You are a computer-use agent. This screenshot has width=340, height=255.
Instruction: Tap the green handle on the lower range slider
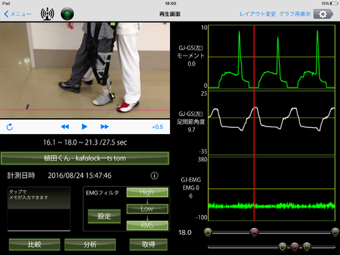pyautogui.click(x=307, y=247)
